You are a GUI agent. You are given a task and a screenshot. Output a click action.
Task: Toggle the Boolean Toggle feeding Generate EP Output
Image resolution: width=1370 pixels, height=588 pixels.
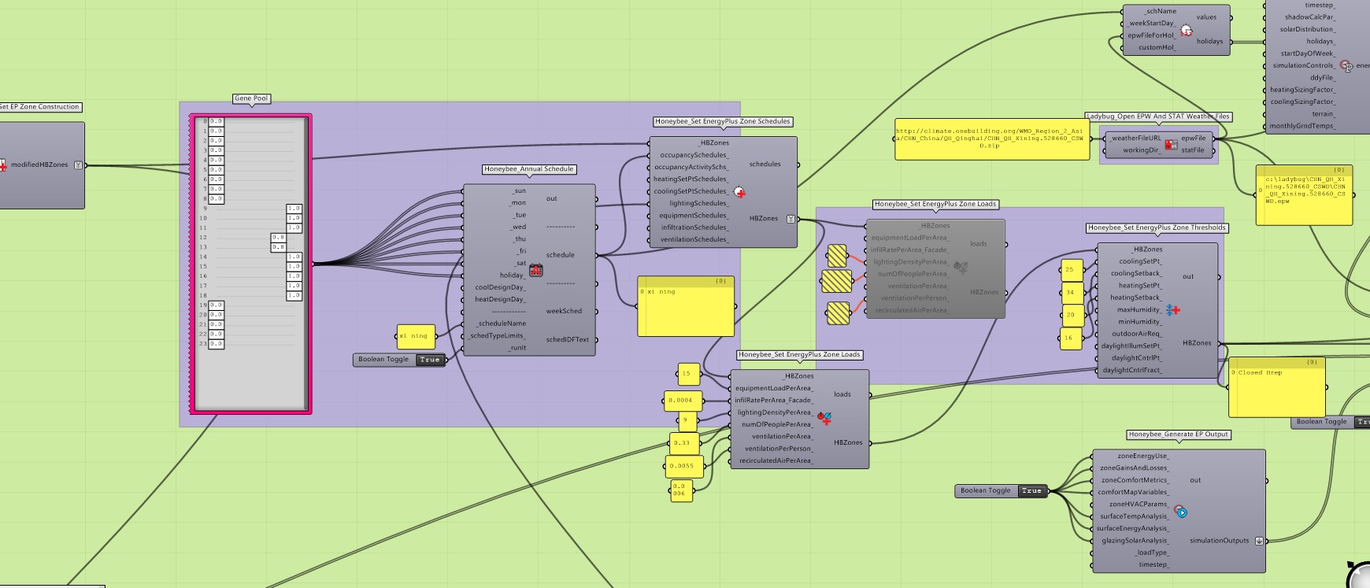coord(1031,491)
